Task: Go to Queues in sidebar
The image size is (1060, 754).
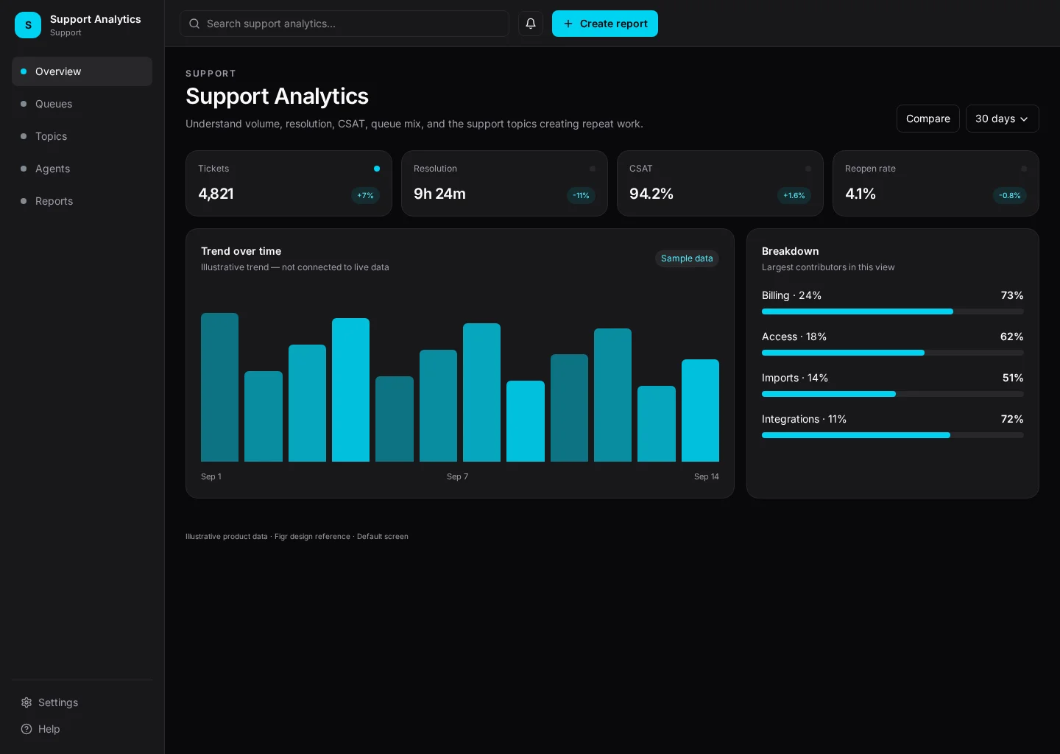Action: [x=82, y=104]
